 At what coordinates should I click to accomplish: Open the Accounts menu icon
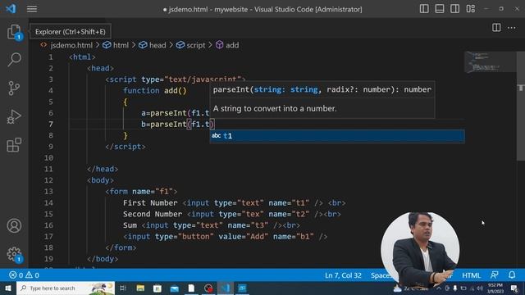pos(14,226)
